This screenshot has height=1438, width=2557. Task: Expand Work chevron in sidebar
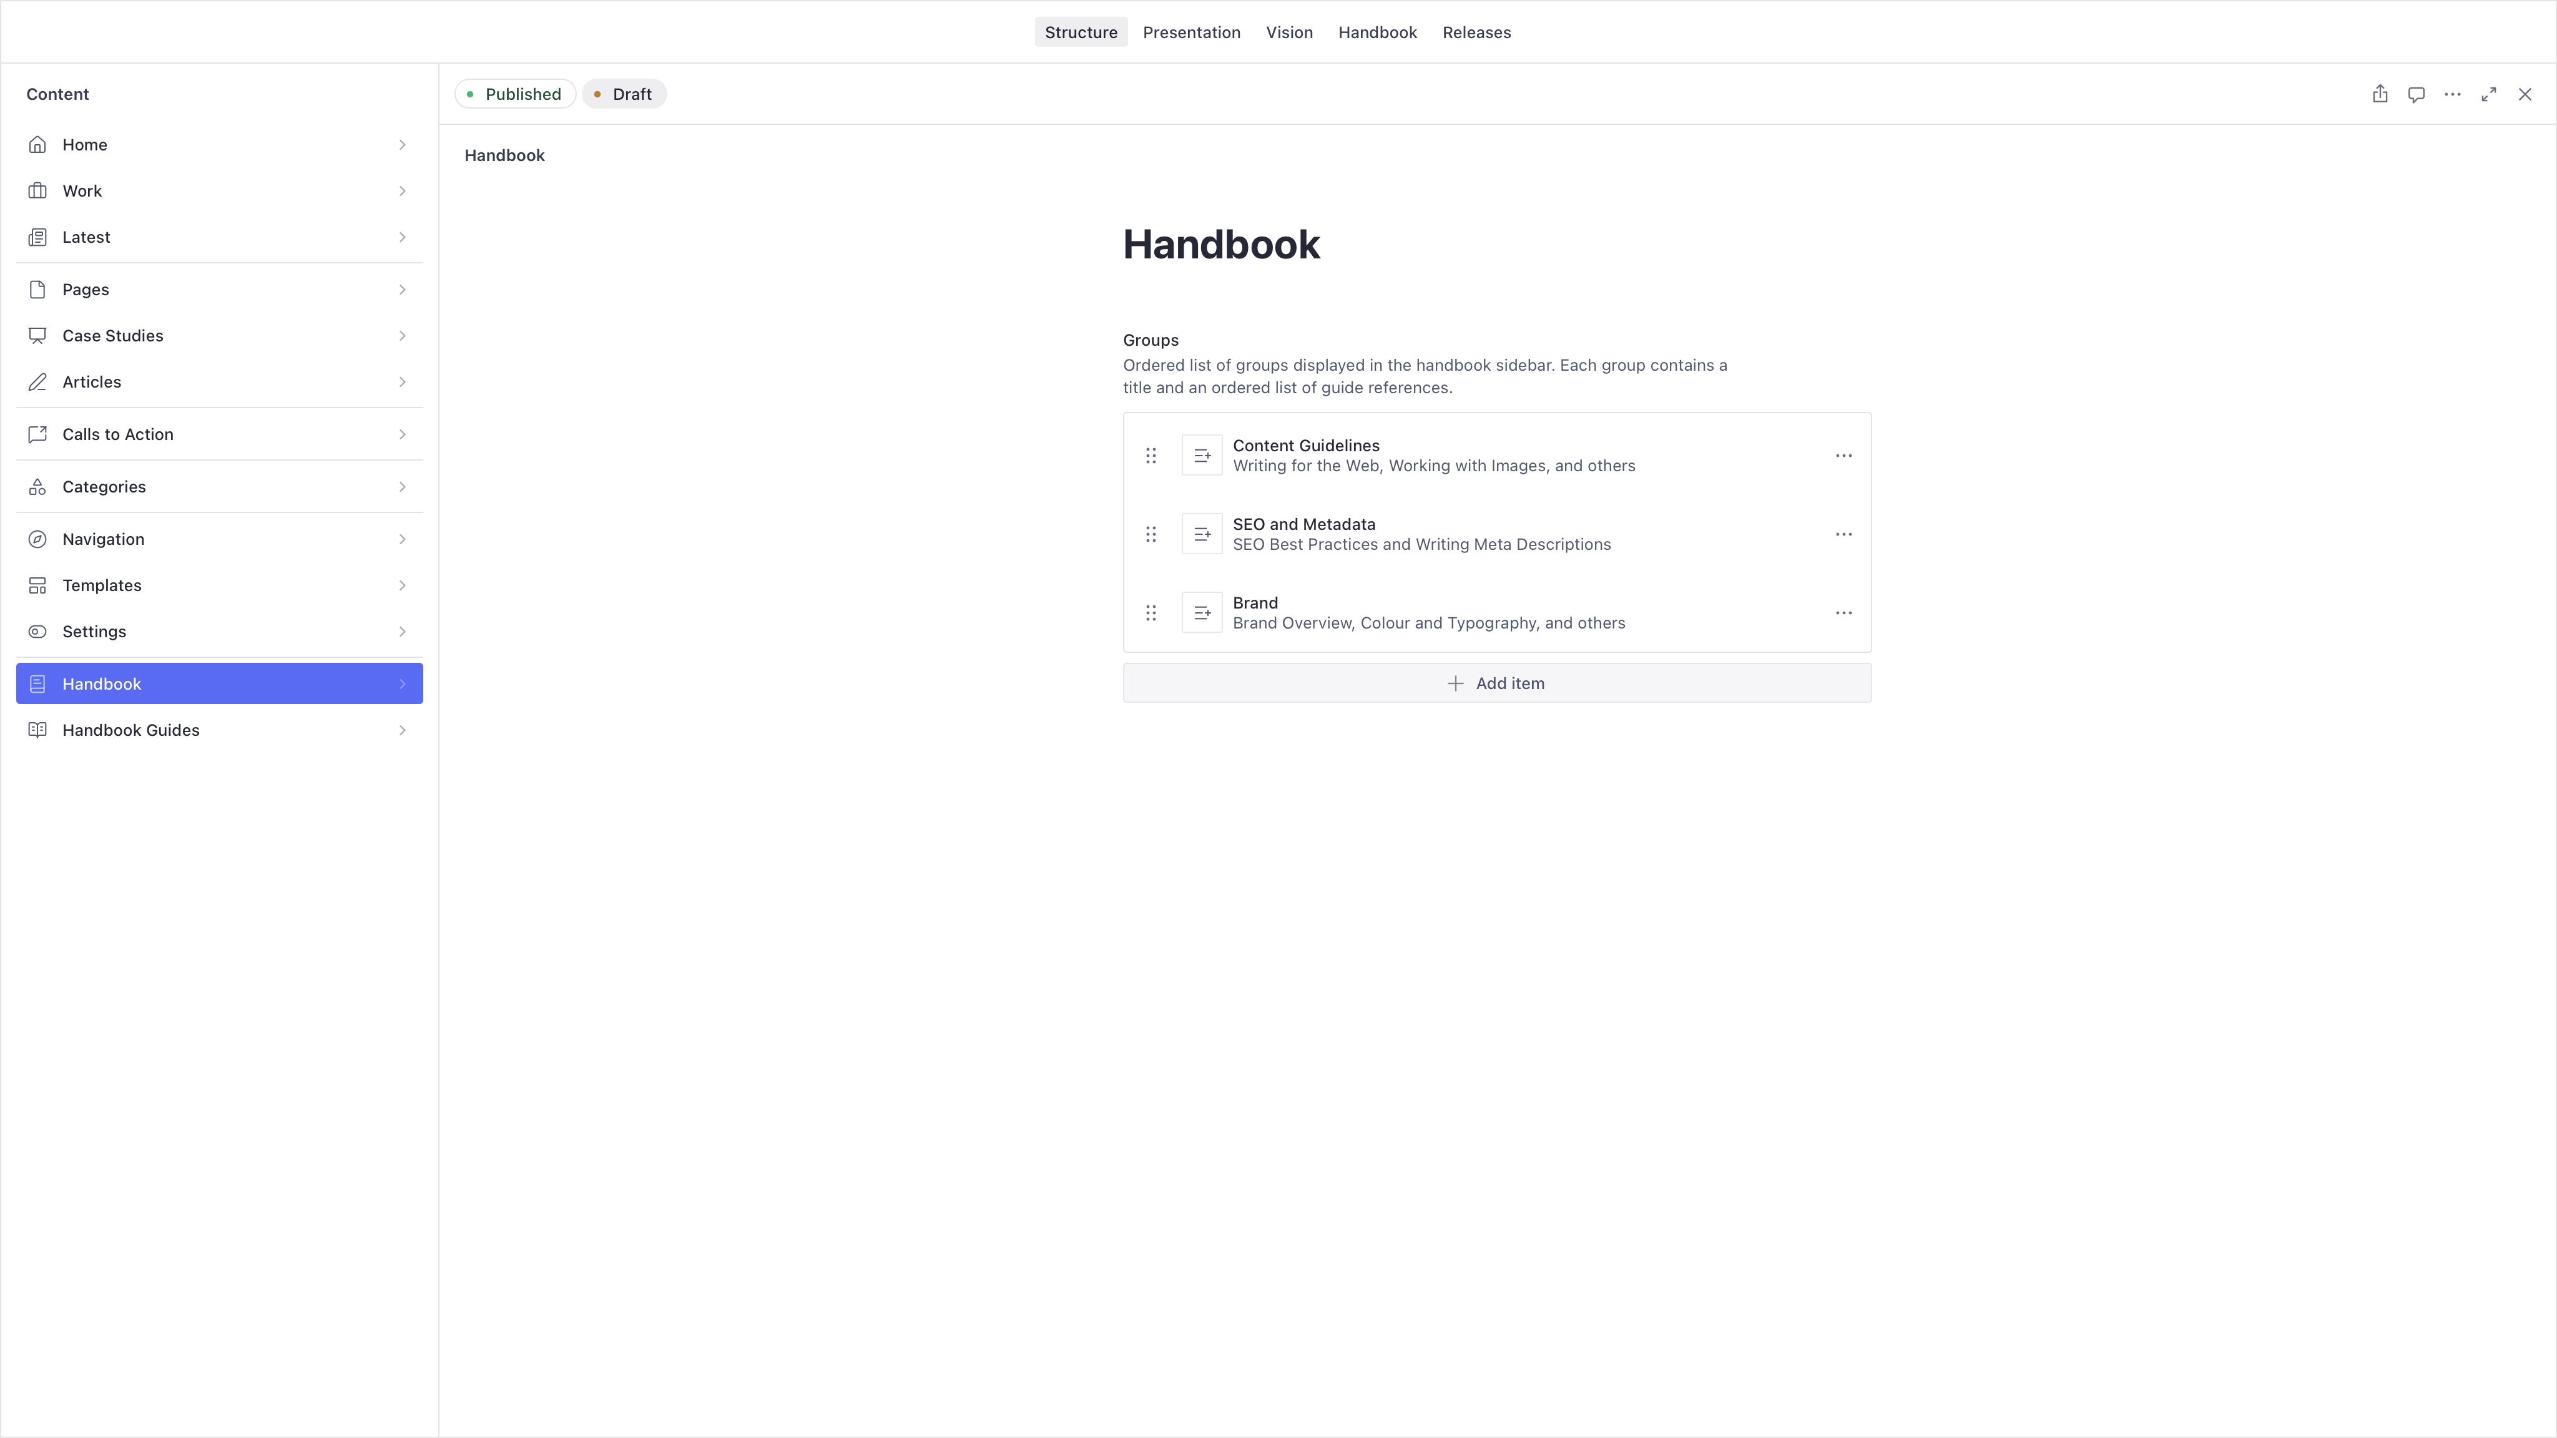[402, 190]
